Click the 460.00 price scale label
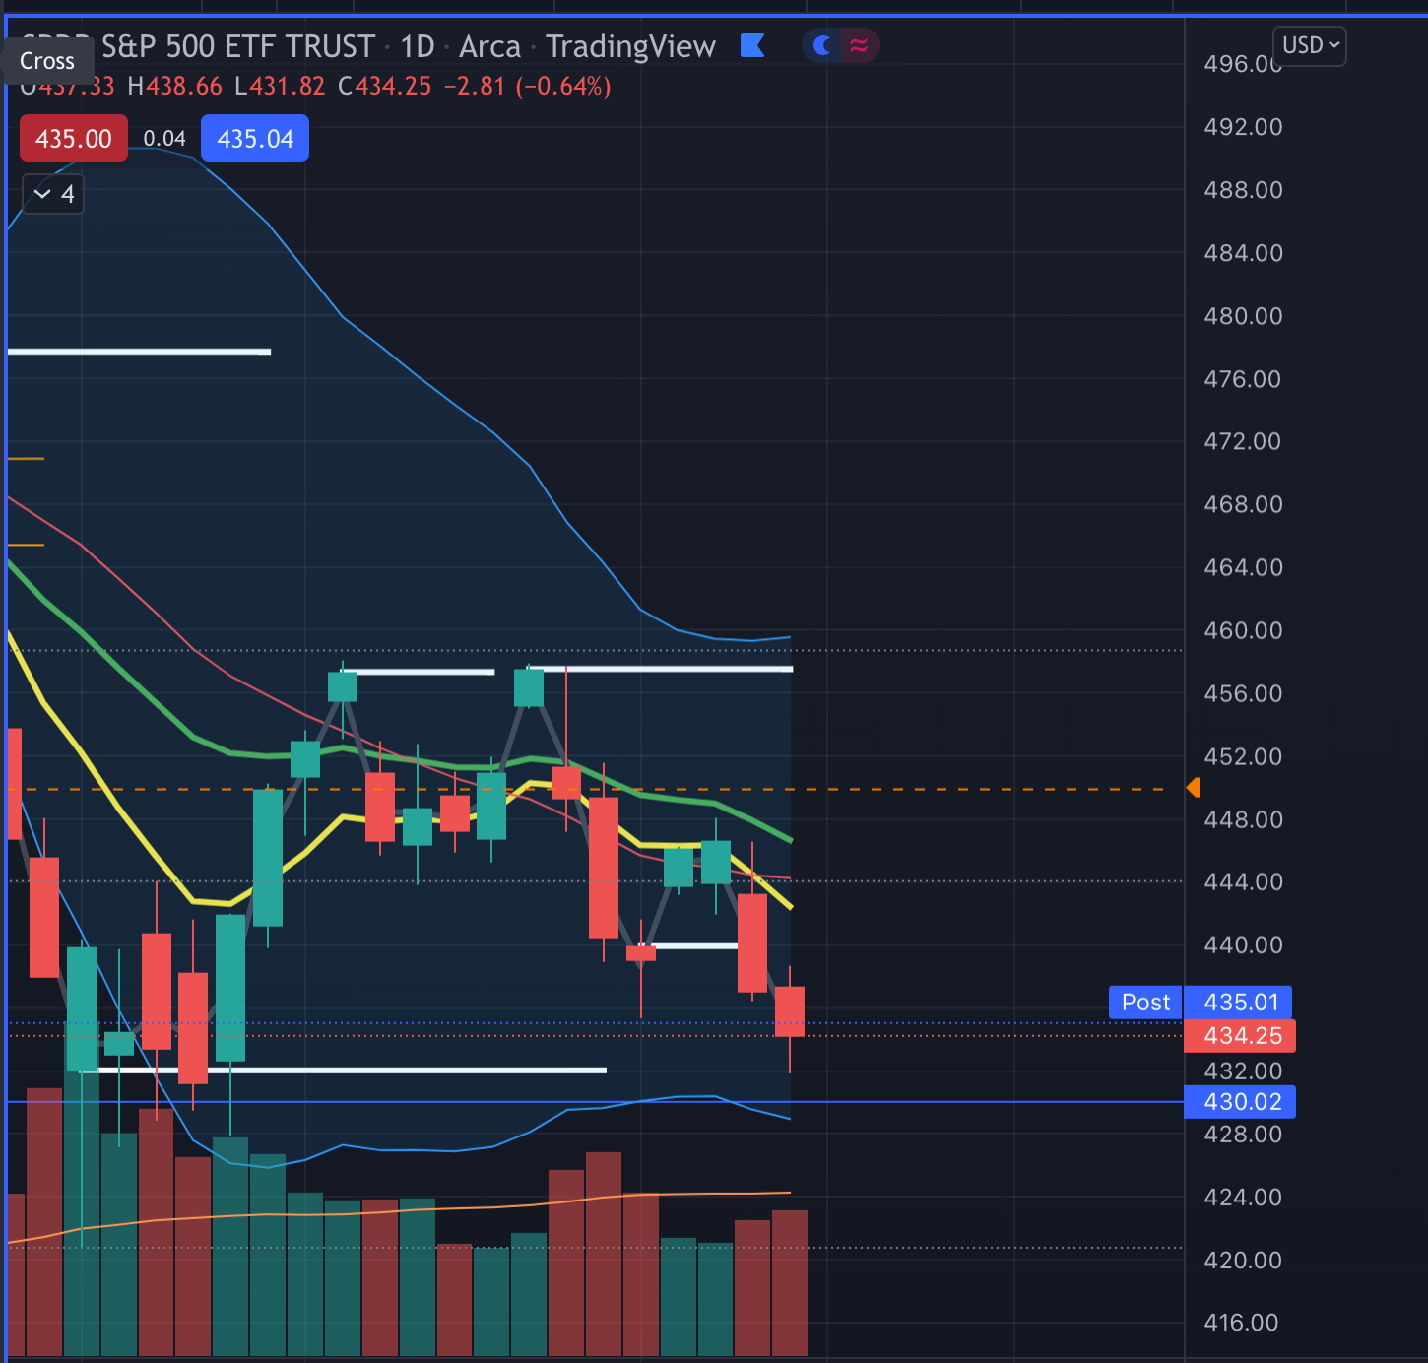The width and height of the screenshot is (1428, 1363). pyautogui.click(x=1243, y=630)
